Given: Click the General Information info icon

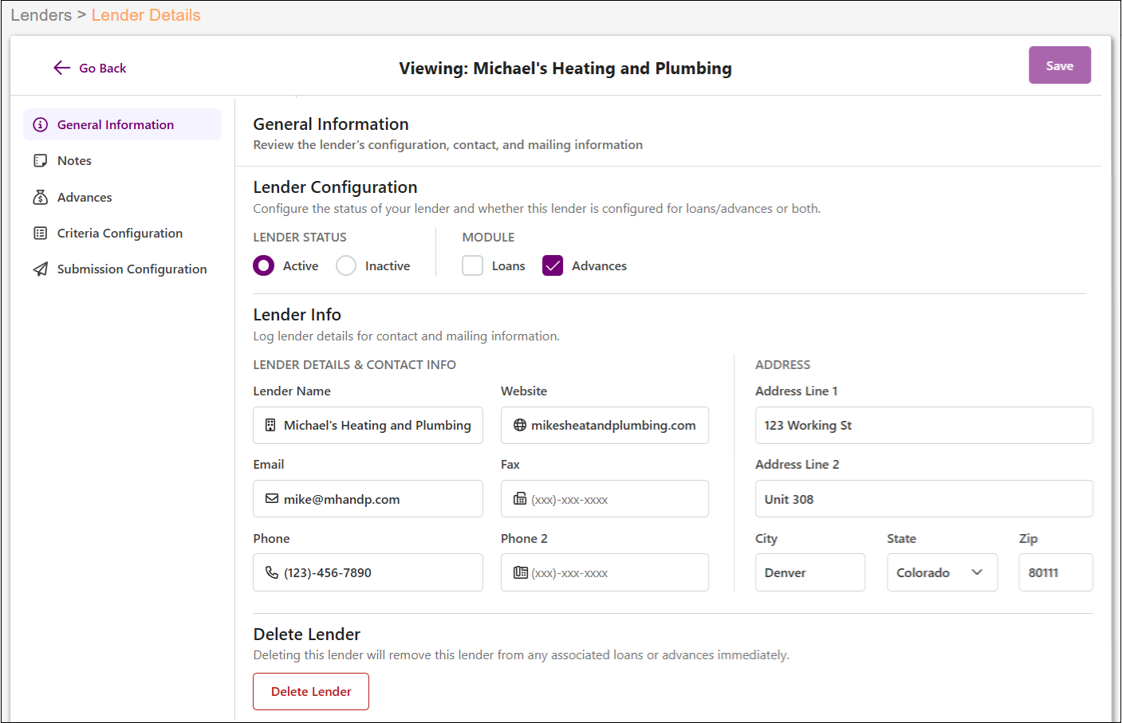Looking at the screenshot, I should tap(41, 124).
